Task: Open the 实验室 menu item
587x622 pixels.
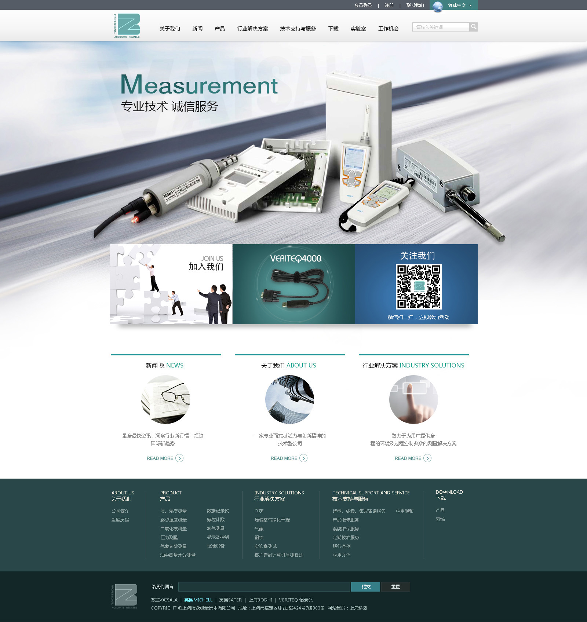Action: 358,29
